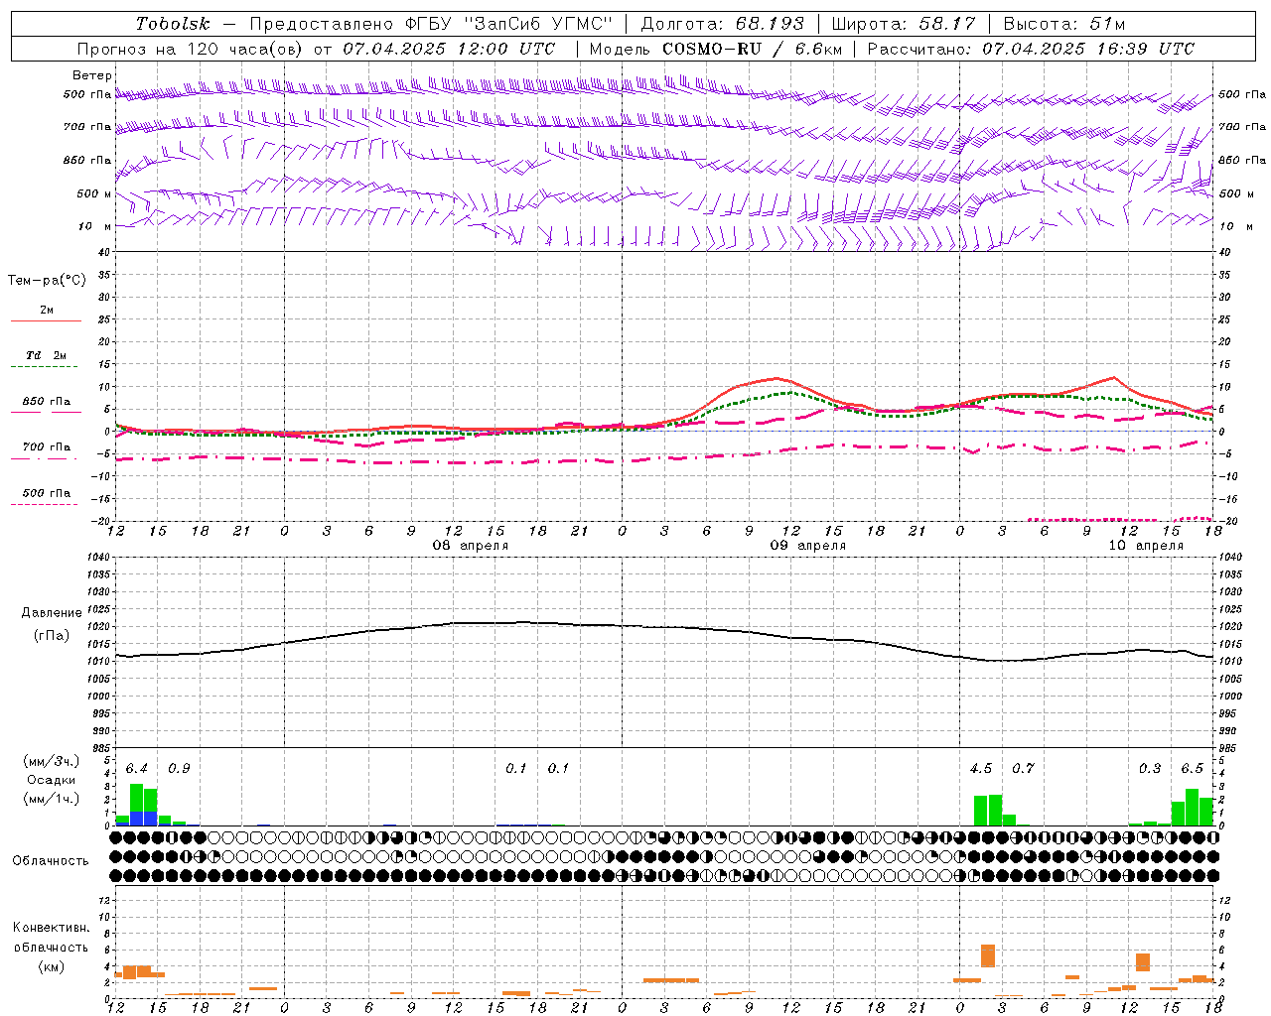The image size is (1271, 1016).
Task: Click the "Тем-ра(°C)" temperature panel label
Action: coord(47,281)
